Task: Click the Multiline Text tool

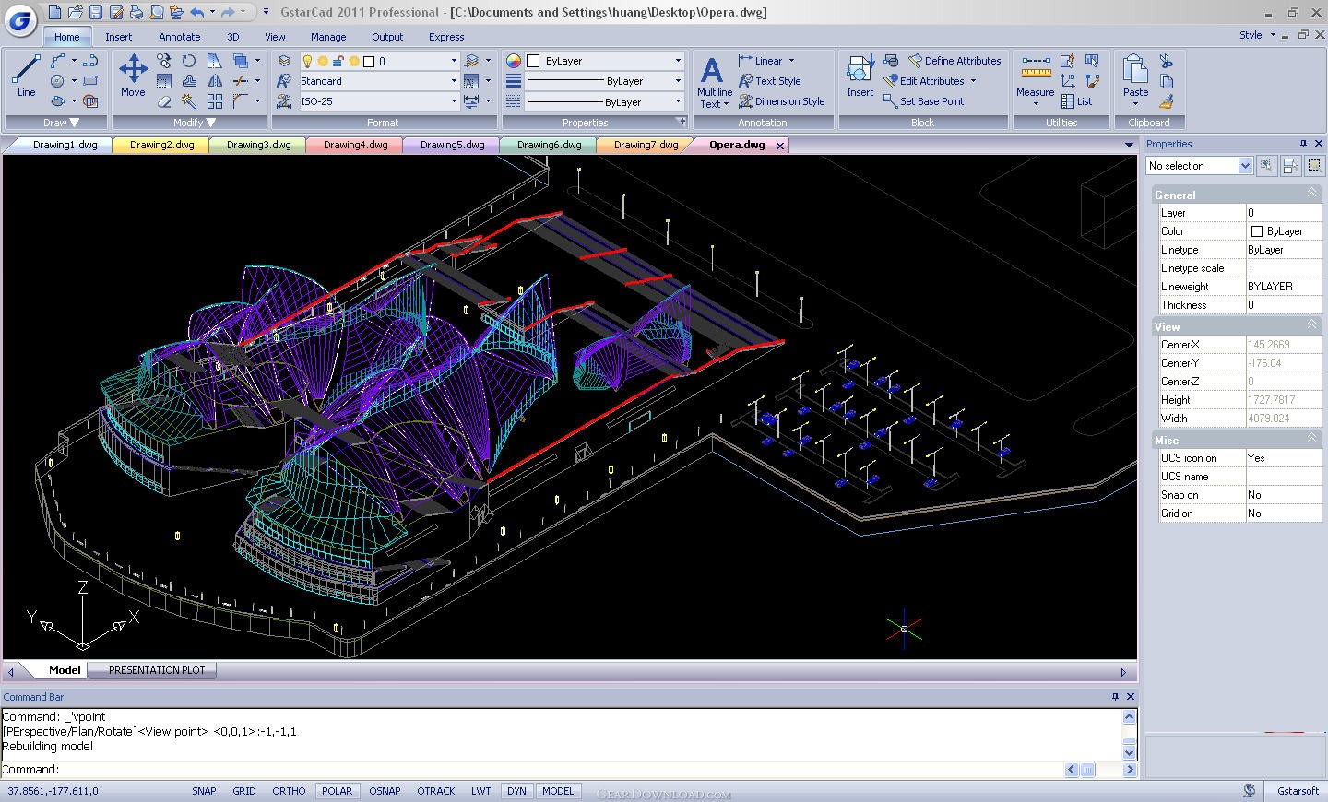Action: click(713, 81)
